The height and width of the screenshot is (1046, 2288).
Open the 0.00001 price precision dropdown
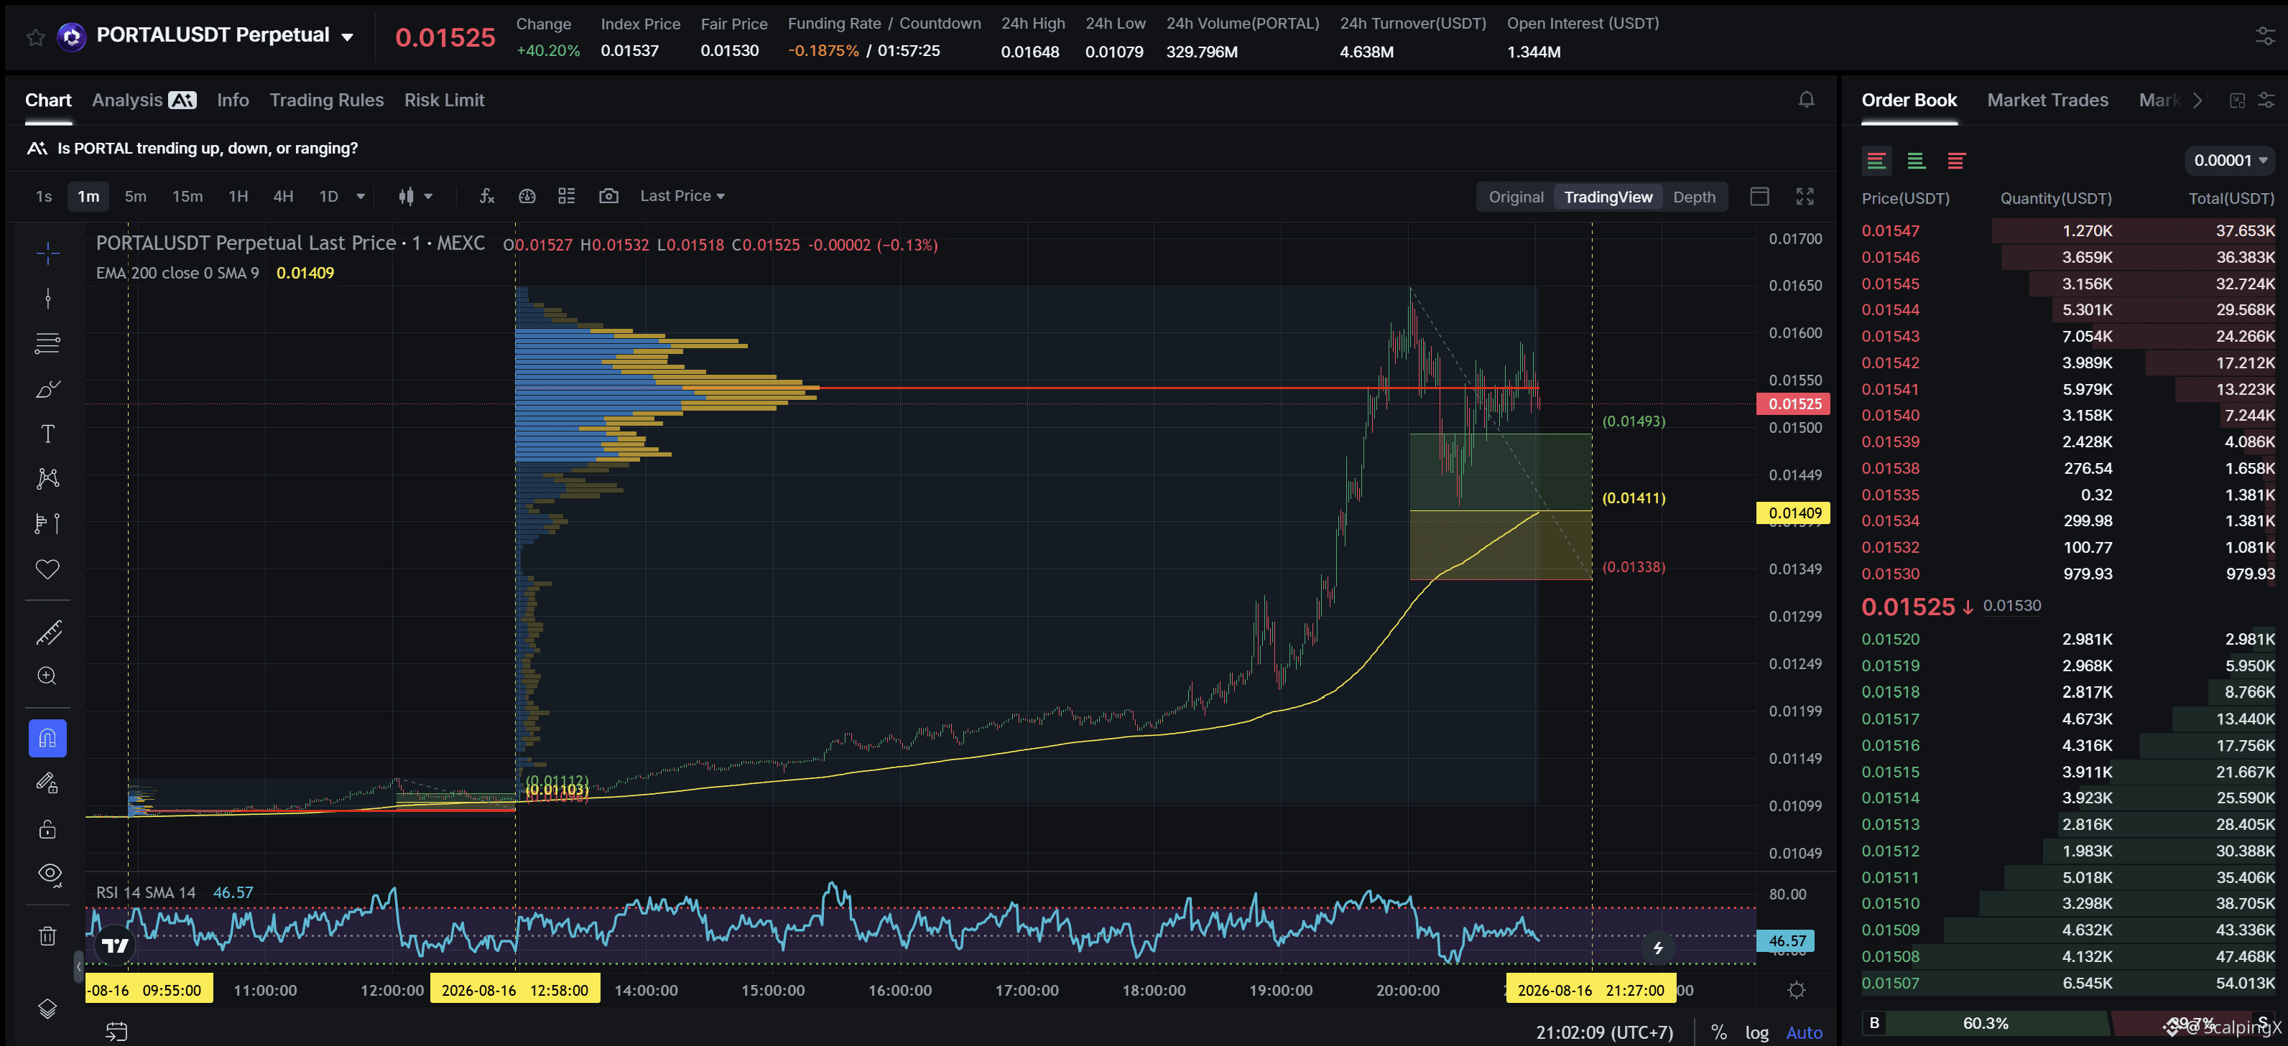pyautogui.click(x=2231, y=161)
